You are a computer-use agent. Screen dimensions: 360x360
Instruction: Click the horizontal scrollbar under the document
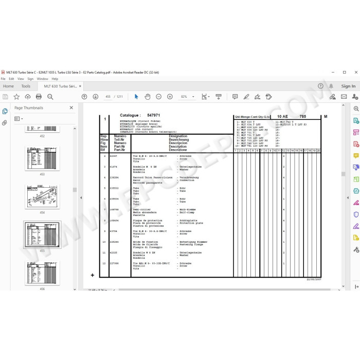(224, 290)
